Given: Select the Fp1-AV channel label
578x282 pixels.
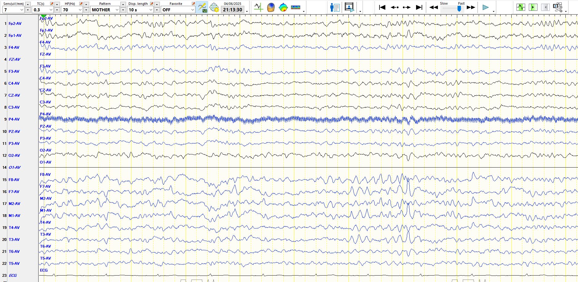Looking at the screenshot, I should coord(15,36).
